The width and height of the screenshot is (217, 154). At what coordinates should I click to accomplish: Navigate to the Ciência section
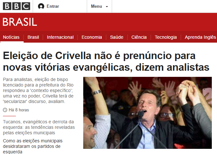[x=139, y=37]
